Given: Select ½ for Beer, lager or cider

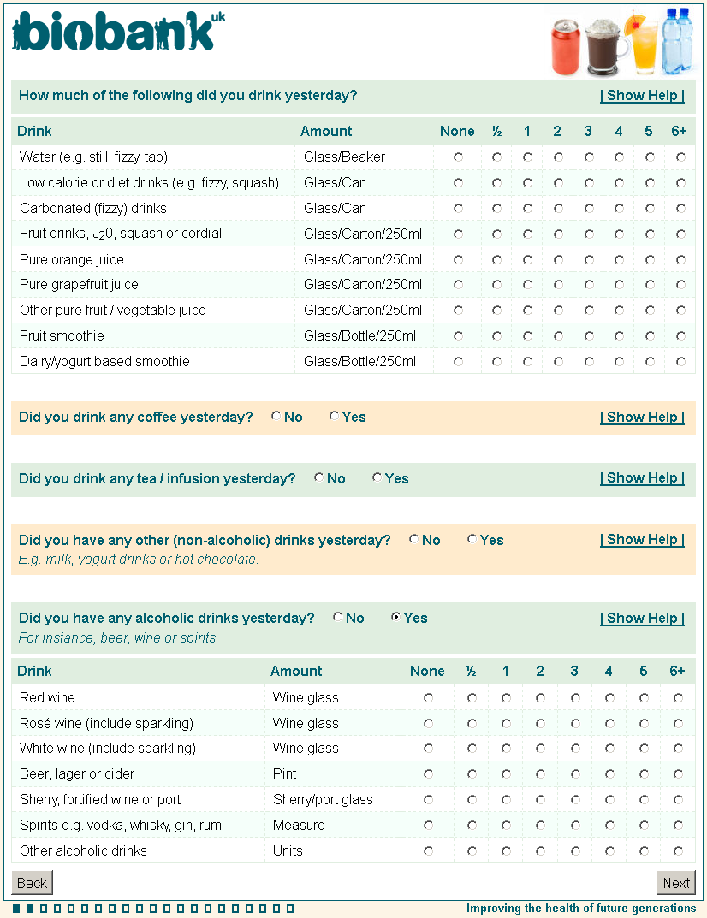Looking at the screenshot, I should (x=472, y=774).
